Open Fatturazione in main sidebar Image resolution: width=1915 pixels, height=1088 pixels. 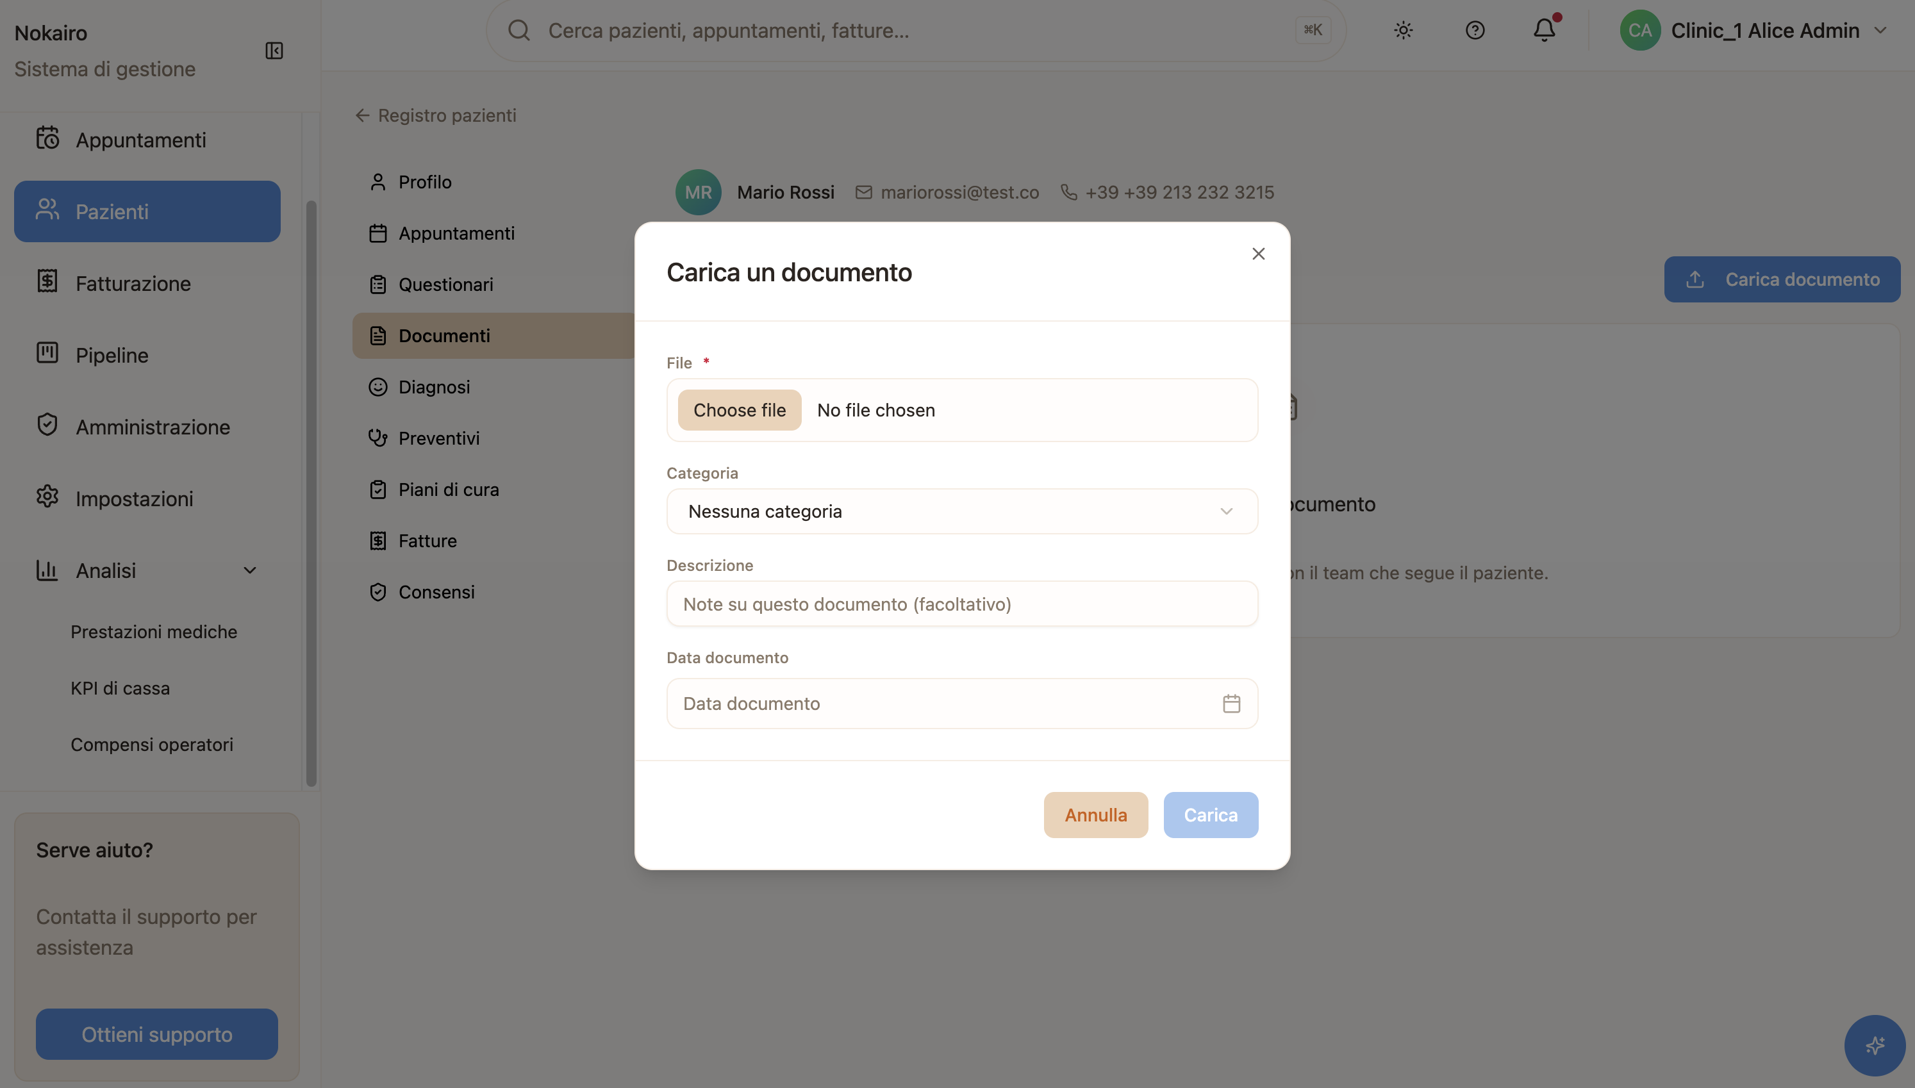point(147,283)
